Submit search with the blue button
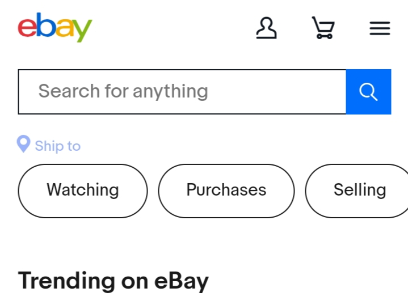The height and width of the screenshot is (305, 408). 368,91
